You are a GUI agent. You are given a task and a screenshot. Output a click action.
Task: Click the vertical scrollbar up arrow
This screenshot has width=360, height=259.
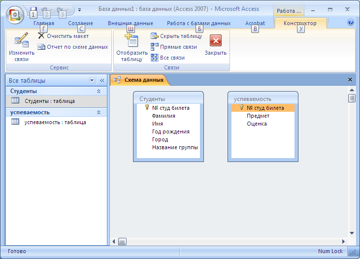352,90
